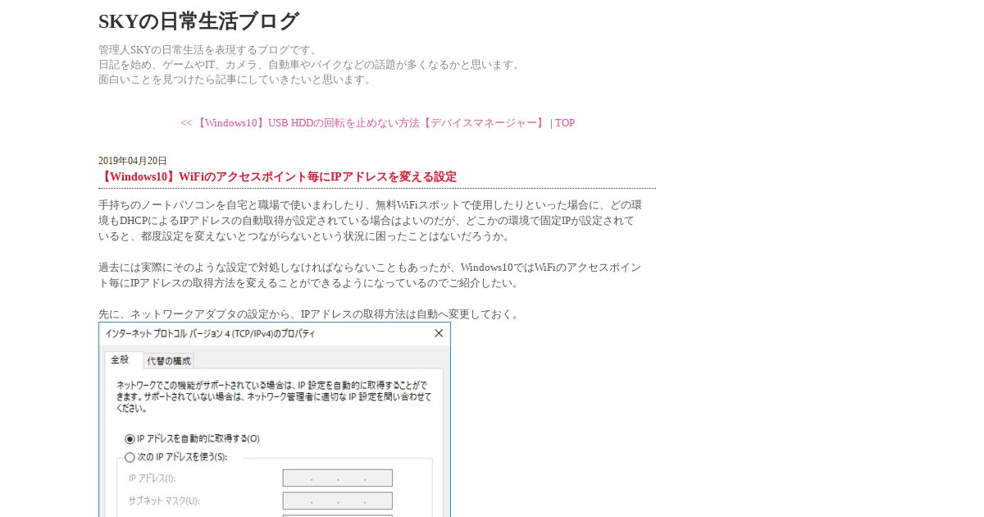Viewport: 984px width, 517px height.
Task: Open the WiFi access point article title
Action: pos(277,176)
